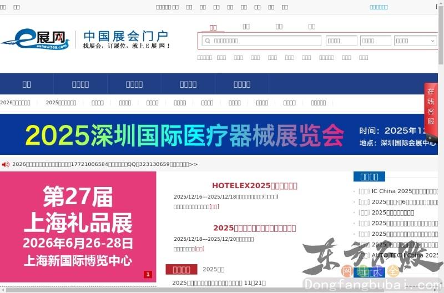Click the light-blue link at the top right
444x293 pixels.
click(x=379, y=7)
